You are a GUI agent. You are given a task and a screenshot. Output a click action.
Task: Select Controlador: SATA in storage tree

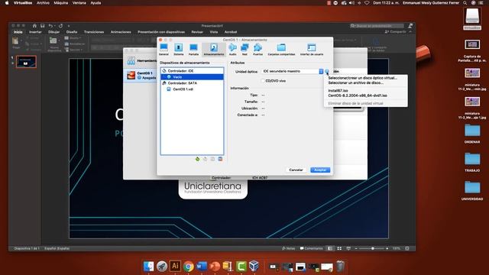(x=192, y=83)
